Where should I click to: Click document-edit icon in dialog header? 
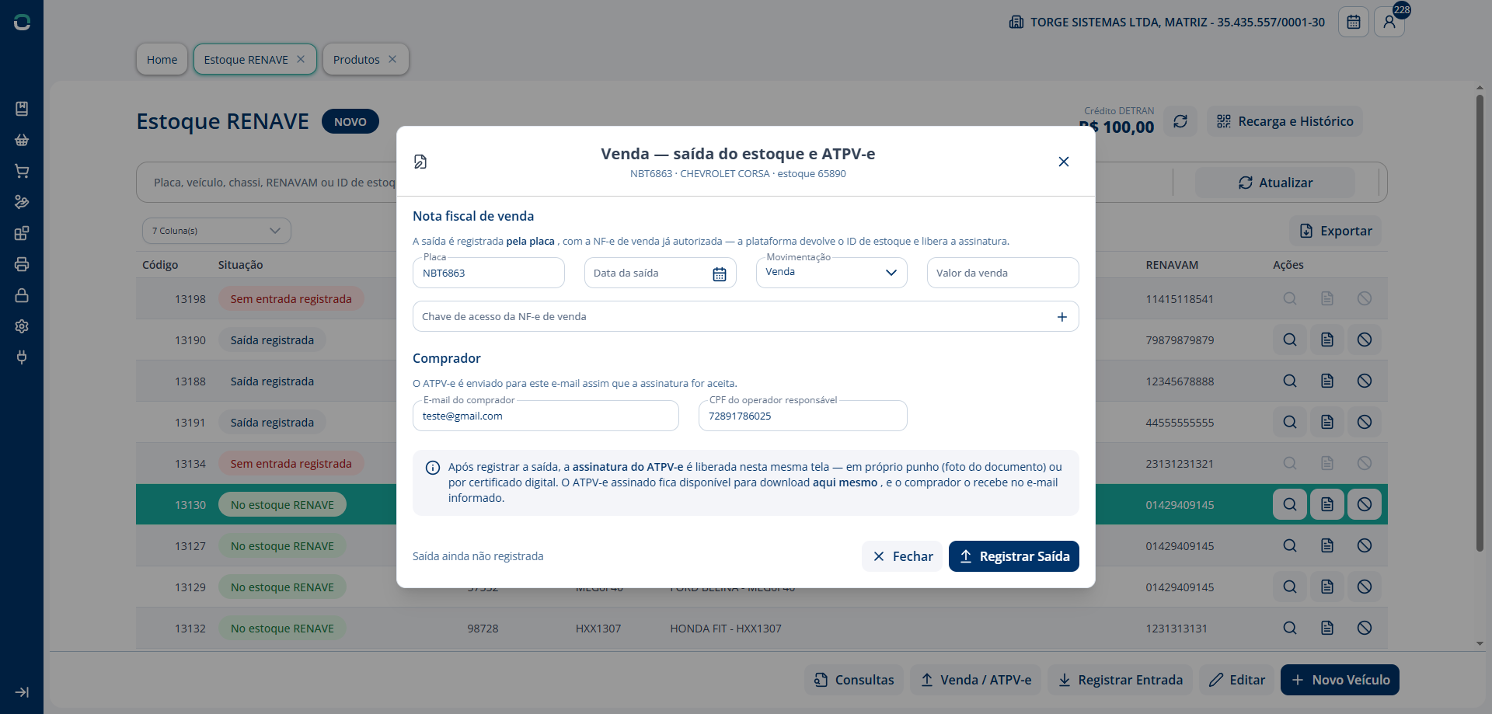coord(420,162)
